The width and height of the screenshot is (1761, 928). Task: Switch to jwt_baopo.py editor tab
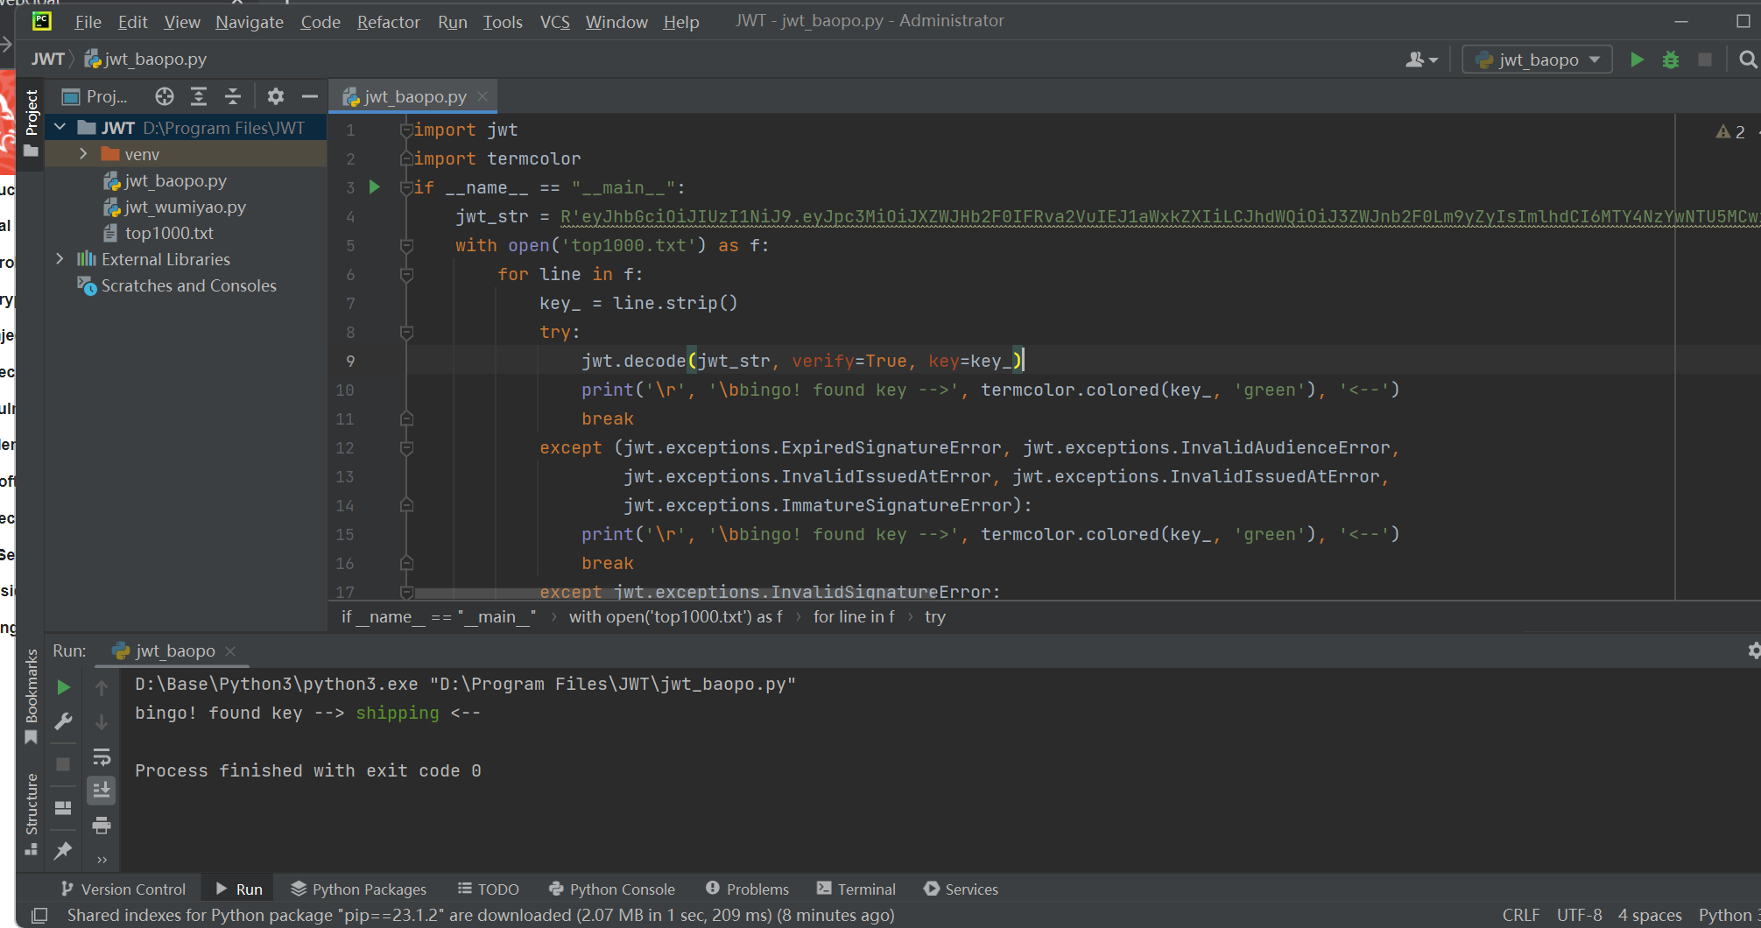(x=414, y=96)
